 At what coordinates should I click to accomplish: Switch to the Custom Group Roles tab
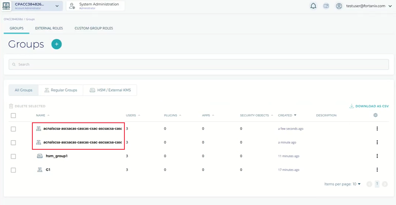point(94,28)
